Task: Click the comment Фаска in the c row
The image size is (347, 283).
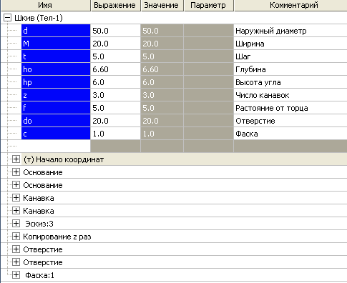Action: coord(247,134)
